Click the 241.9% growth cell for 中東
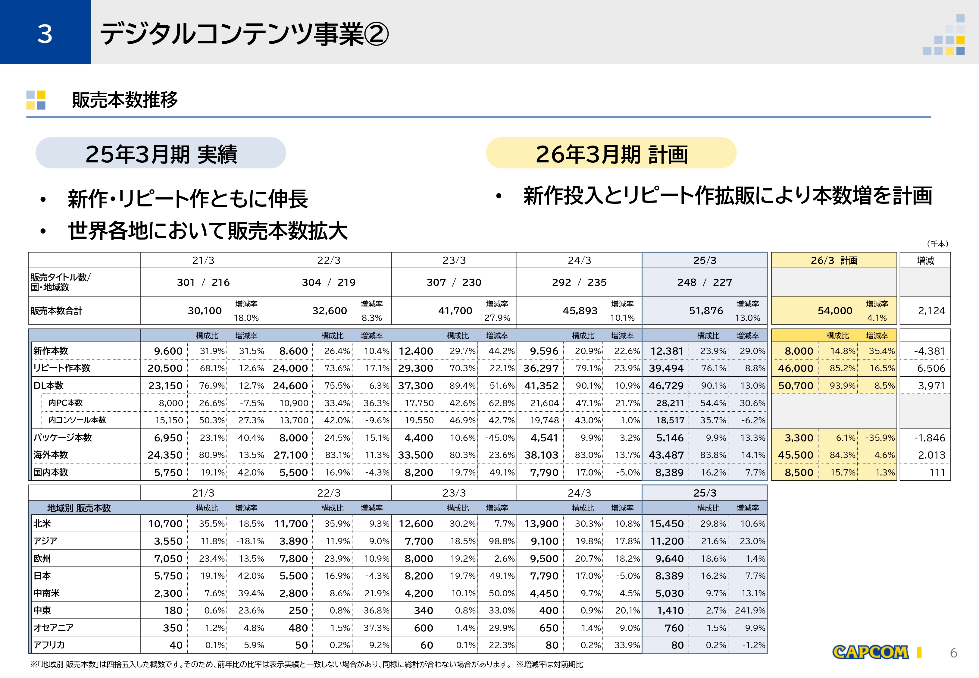The height and width of the screenshot is (678, 979). (750, 610)
